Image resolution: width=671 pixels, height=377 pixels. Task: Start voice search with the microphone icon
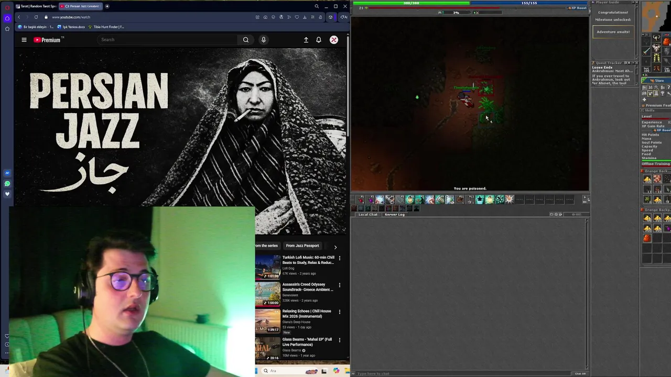tap(264, 40)
